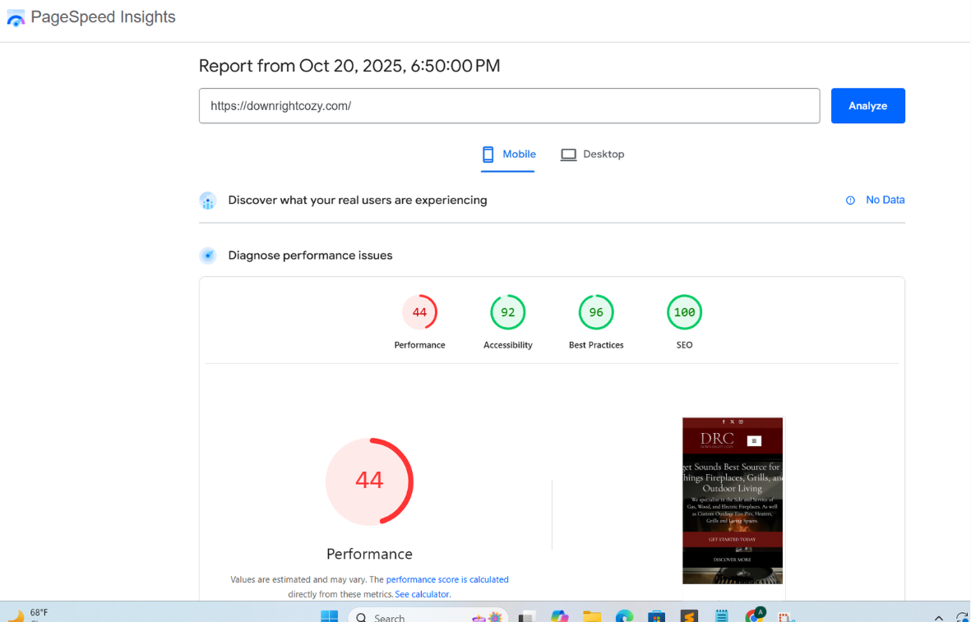Click the URL input field
Viewport: 971px width, 622px height.
coord(509,106)
